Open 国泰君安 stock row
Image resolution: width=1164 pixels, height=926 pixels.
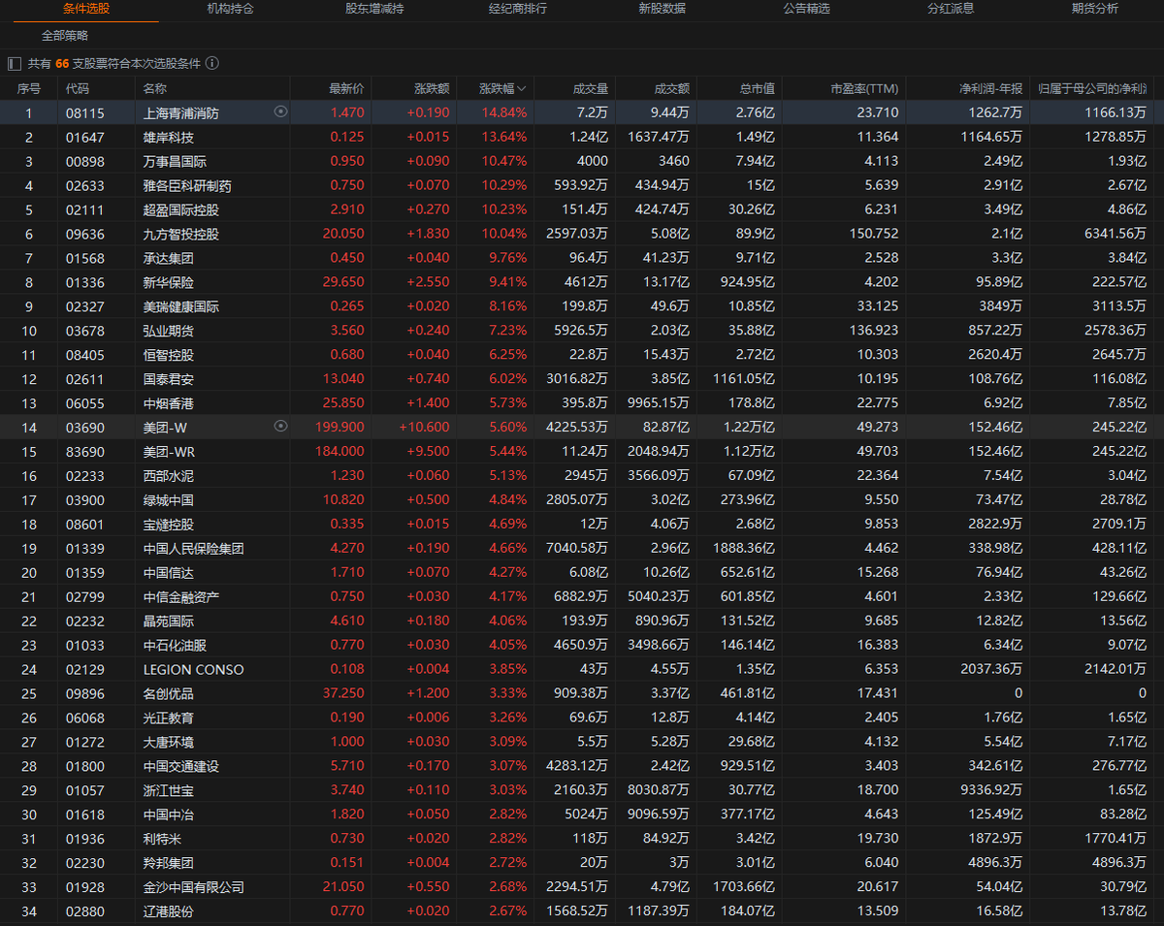(x=582, y=378)
